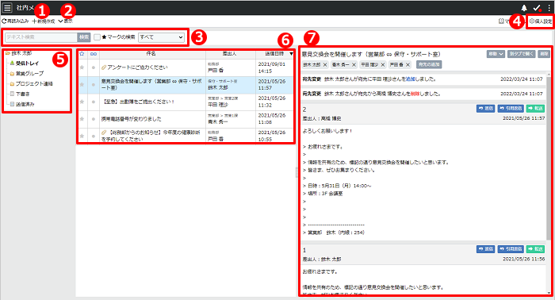Toggle read dot for 意見交換会 message
Image resolution: width=555 pixels, height=300 pixels.
pos(94,85)
